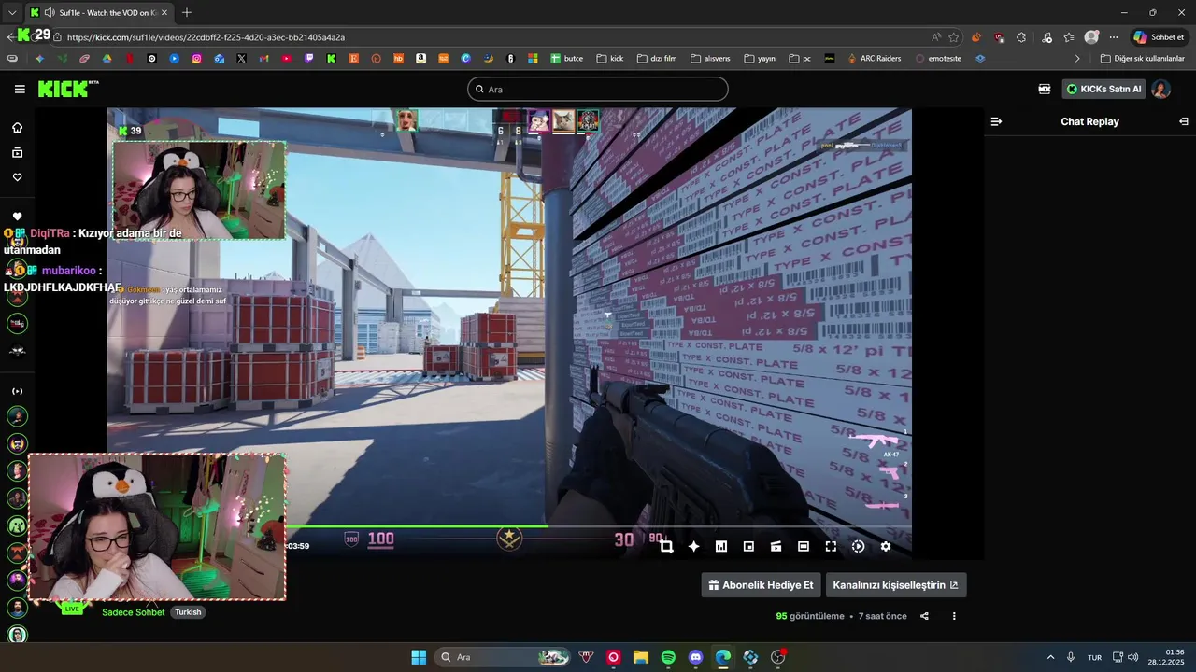The height and width of the screenshot is (672, 1196).
Task: Open the butce bookmark
Action: click(566, 58)
